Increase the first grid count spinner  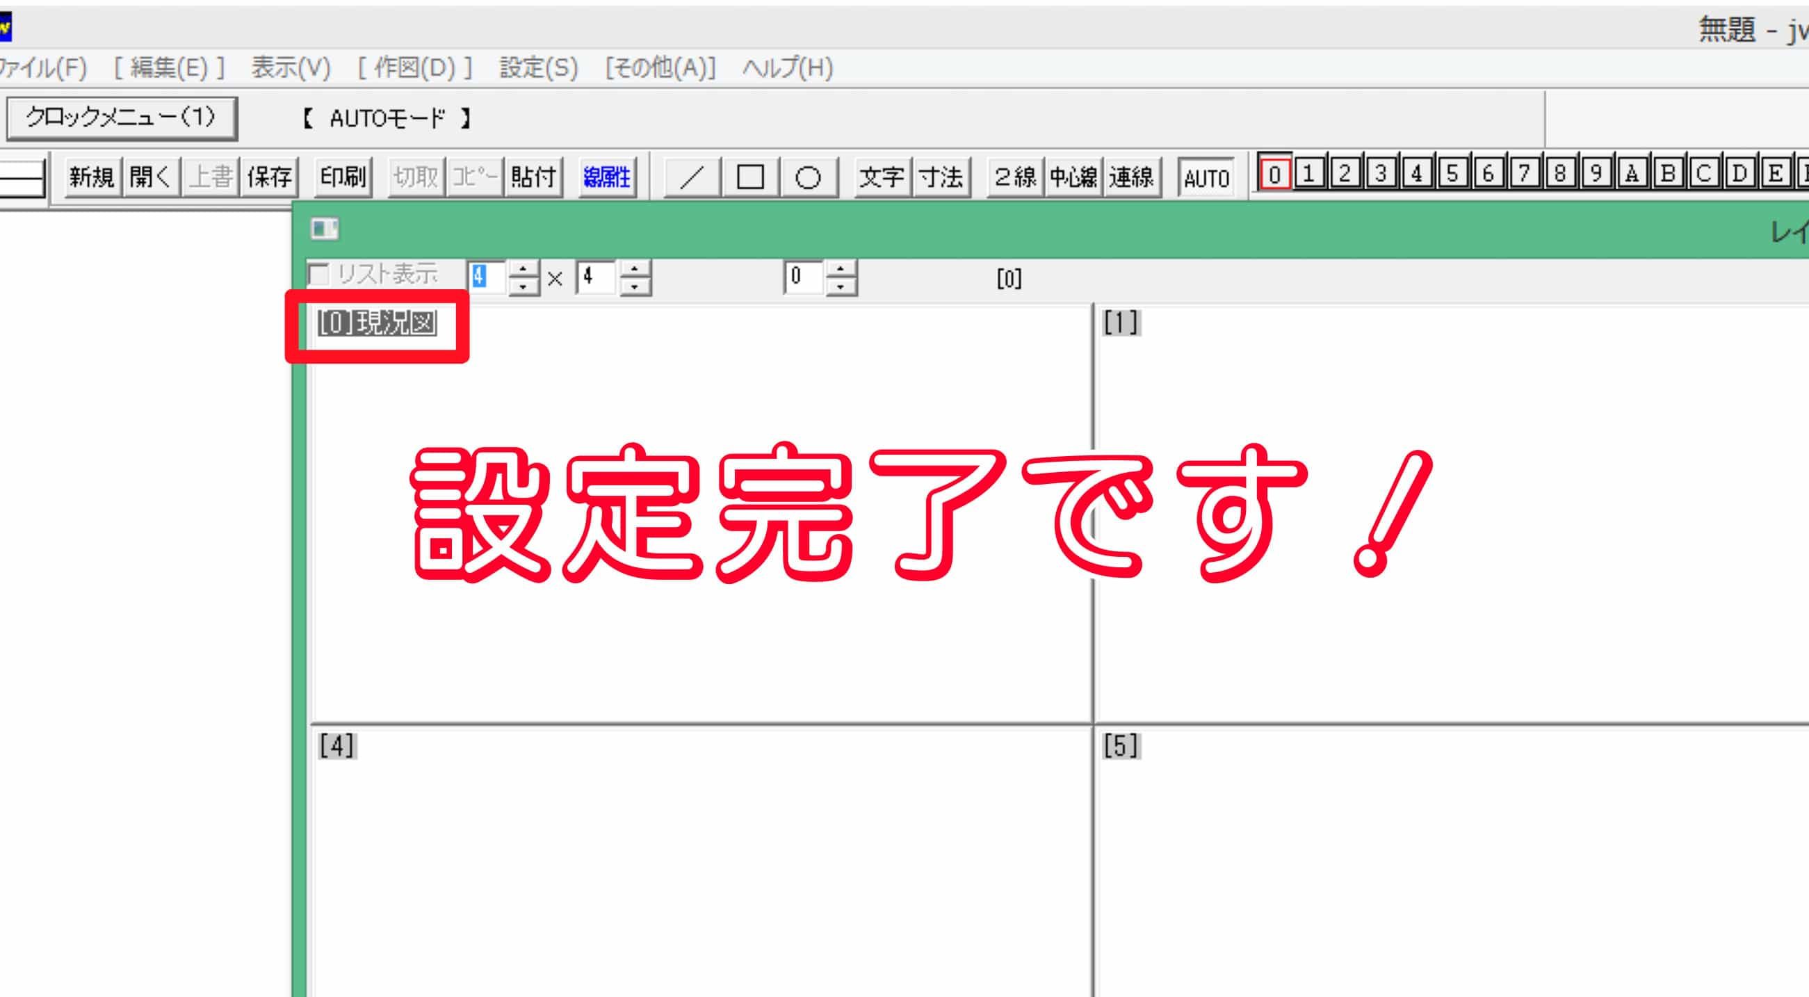pyautogui.click(x=524, y=268)
